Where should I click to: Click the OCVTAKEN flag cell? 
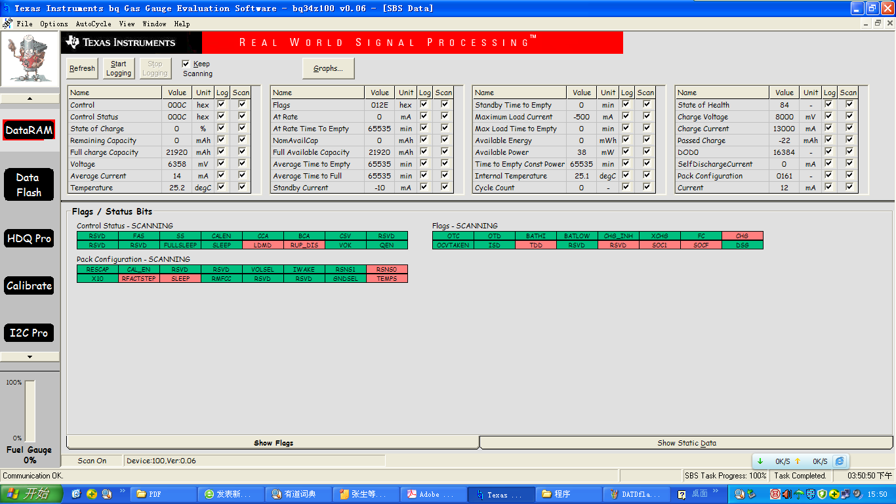(453, 245)
